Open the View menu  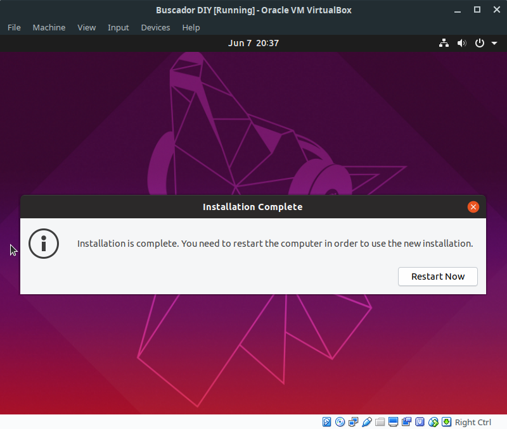click(x=87, y=28)
